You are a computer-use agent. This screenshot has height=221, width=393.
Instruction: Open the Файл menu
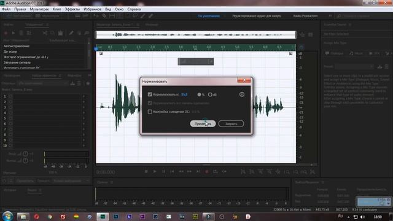(x=6, y=9)
